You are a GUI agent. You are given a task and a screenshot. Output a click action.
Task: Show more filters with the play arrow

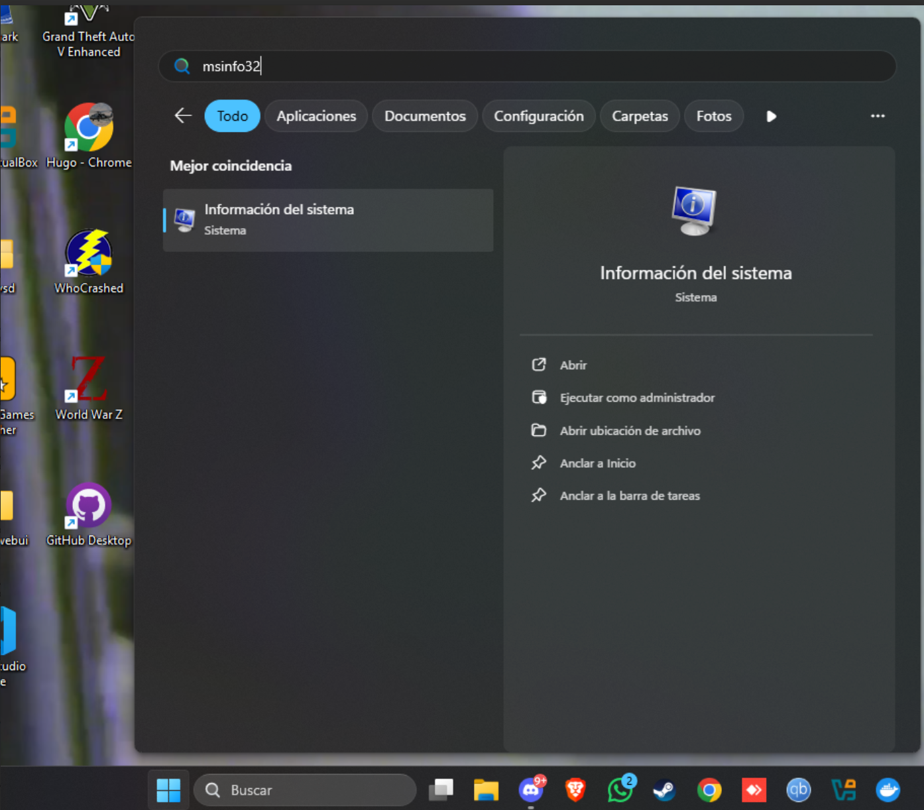pos(771,116)
